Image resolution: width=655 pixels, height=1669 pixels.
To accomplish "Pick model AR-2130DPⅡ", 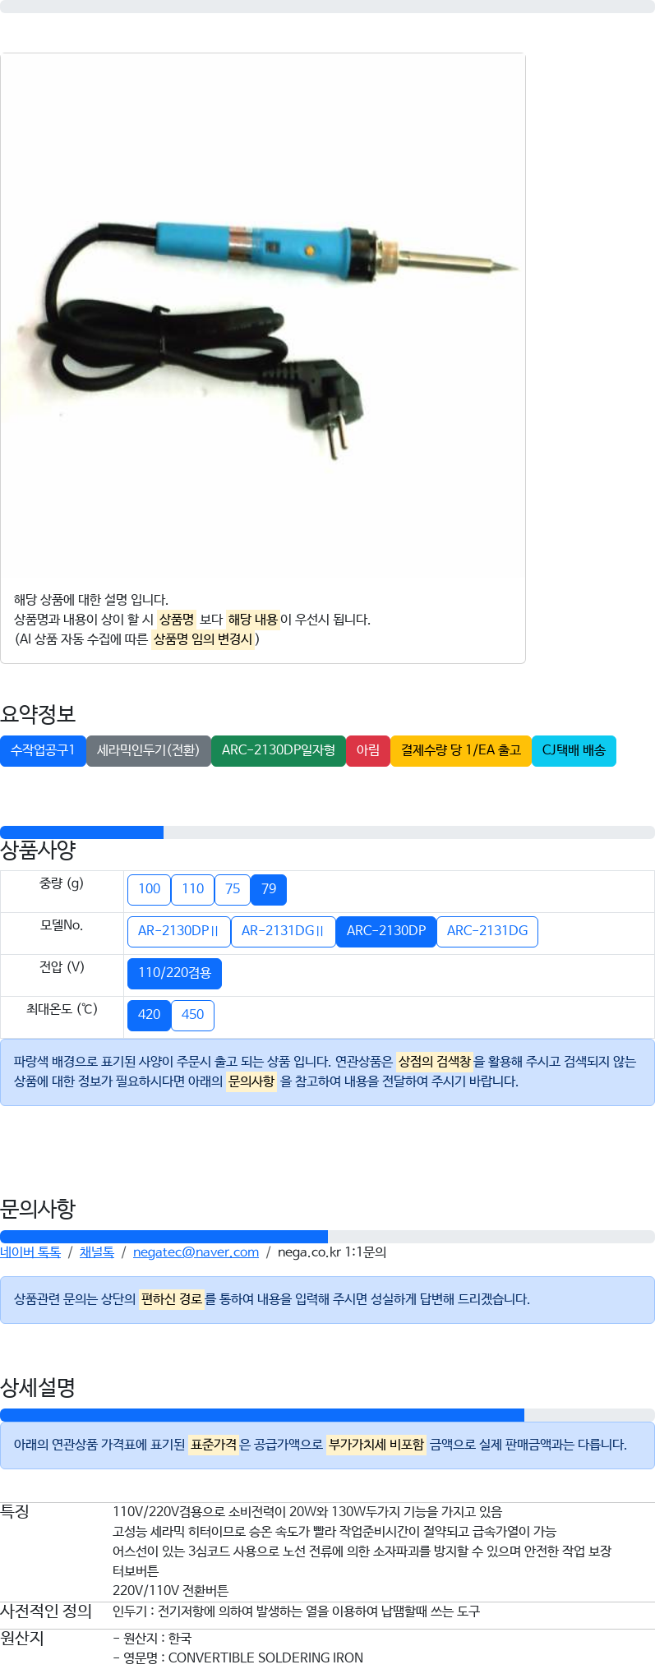I will [179, 931].
